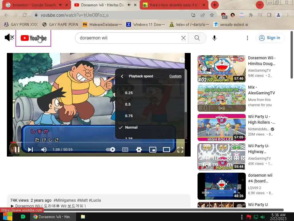This screenshot has width=294, height=221.
Task: Open Windows 11 Dow... bookmark
Action: coord(146,24)
